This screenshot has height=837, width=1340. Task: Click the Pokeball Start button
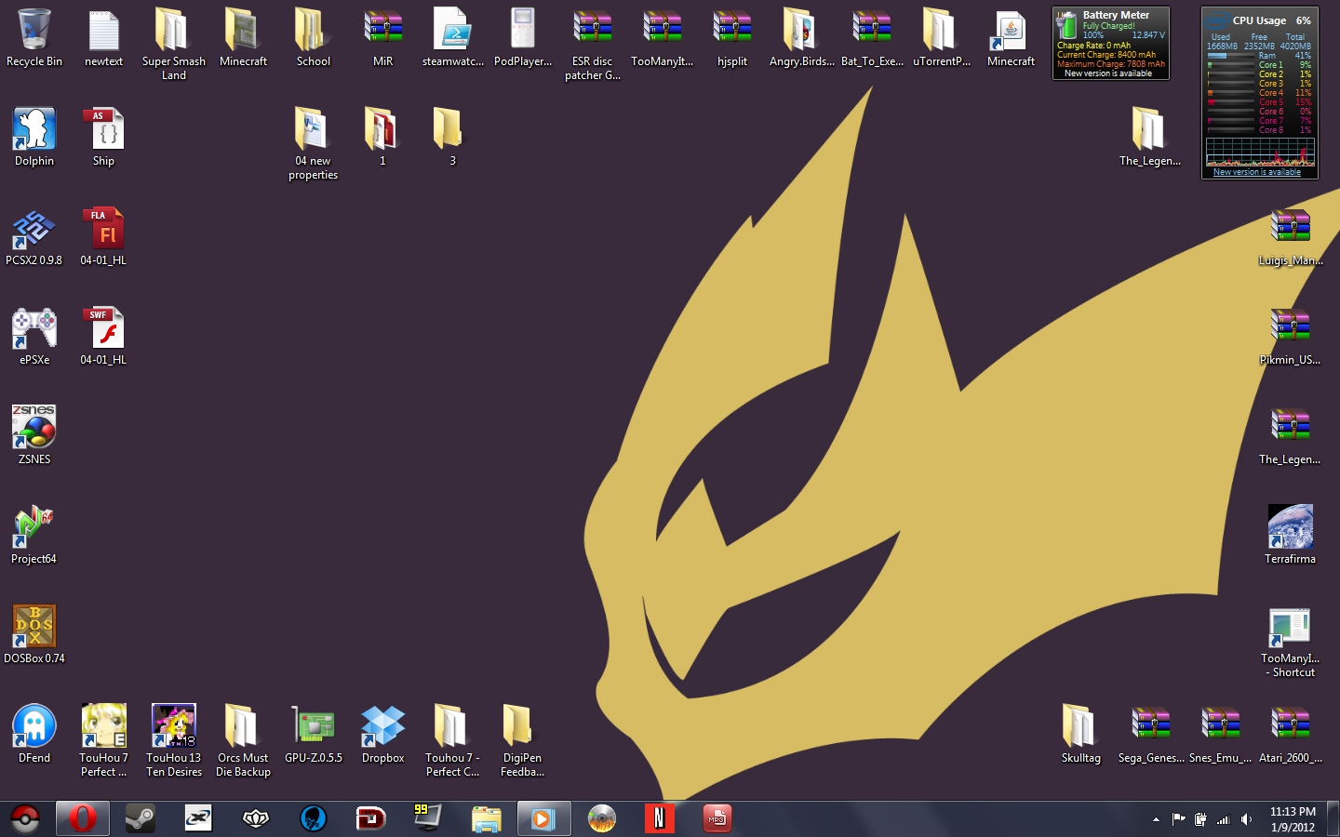pyautogui.click(x=25, y=818)
